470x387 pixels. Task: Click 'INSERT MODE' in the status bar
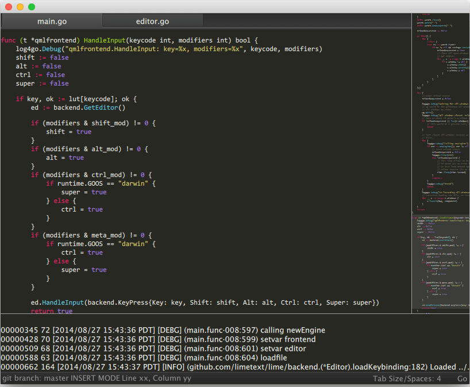95,378
